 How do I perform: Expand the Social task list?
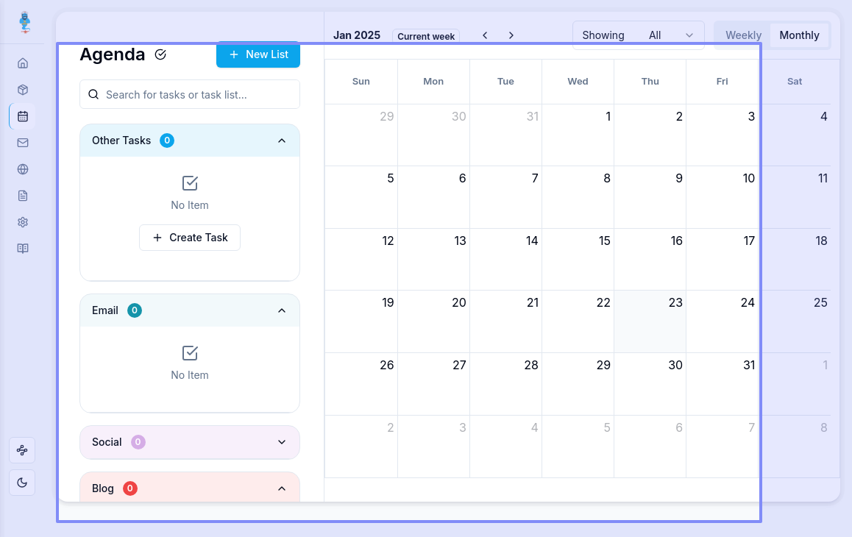pyautogui.click(x=282, y=442)
